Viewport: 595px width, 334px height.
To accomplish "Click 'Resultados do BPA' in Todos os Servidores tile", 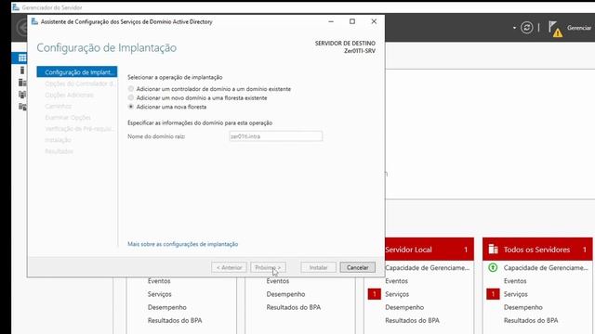I will click(531, 320).
